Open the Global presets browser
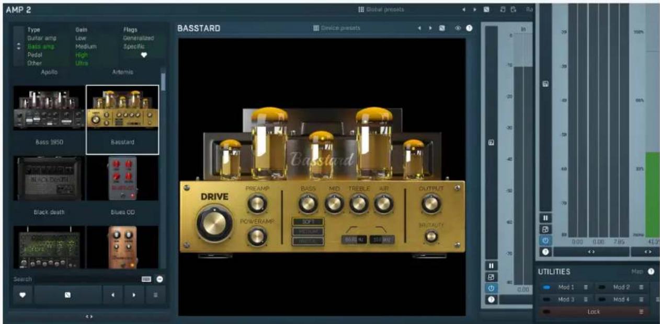This screenshot has width=660, height=324. 381,9
